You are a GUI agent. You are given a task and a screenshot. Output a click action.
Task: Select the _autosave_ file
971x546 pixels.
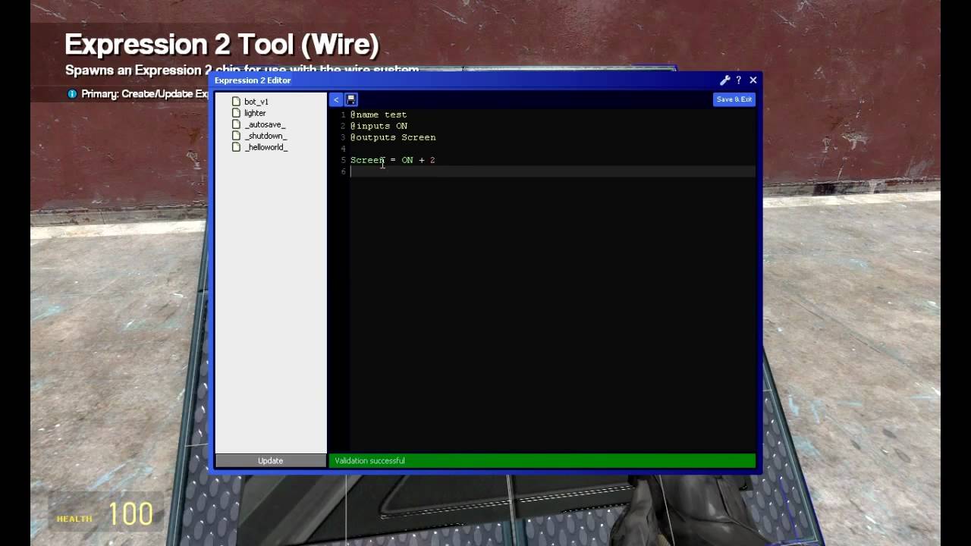point(265,124)
